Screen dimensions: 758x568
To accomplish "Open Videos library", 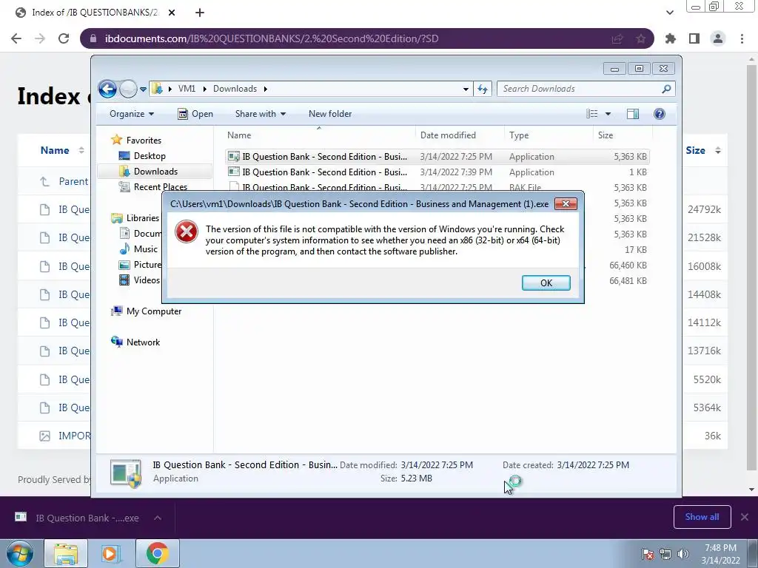I will point(140,280).
